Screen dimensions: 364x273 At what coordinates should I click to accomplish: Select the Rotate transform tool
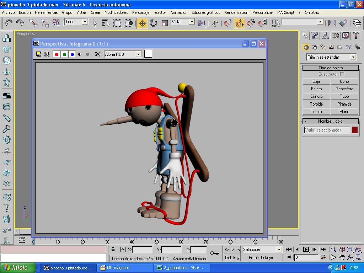[x=154, y=23]
